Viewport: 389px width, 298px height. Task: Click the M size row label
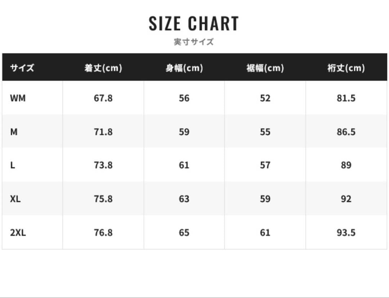pyautogui.click(x=14, y=132)
